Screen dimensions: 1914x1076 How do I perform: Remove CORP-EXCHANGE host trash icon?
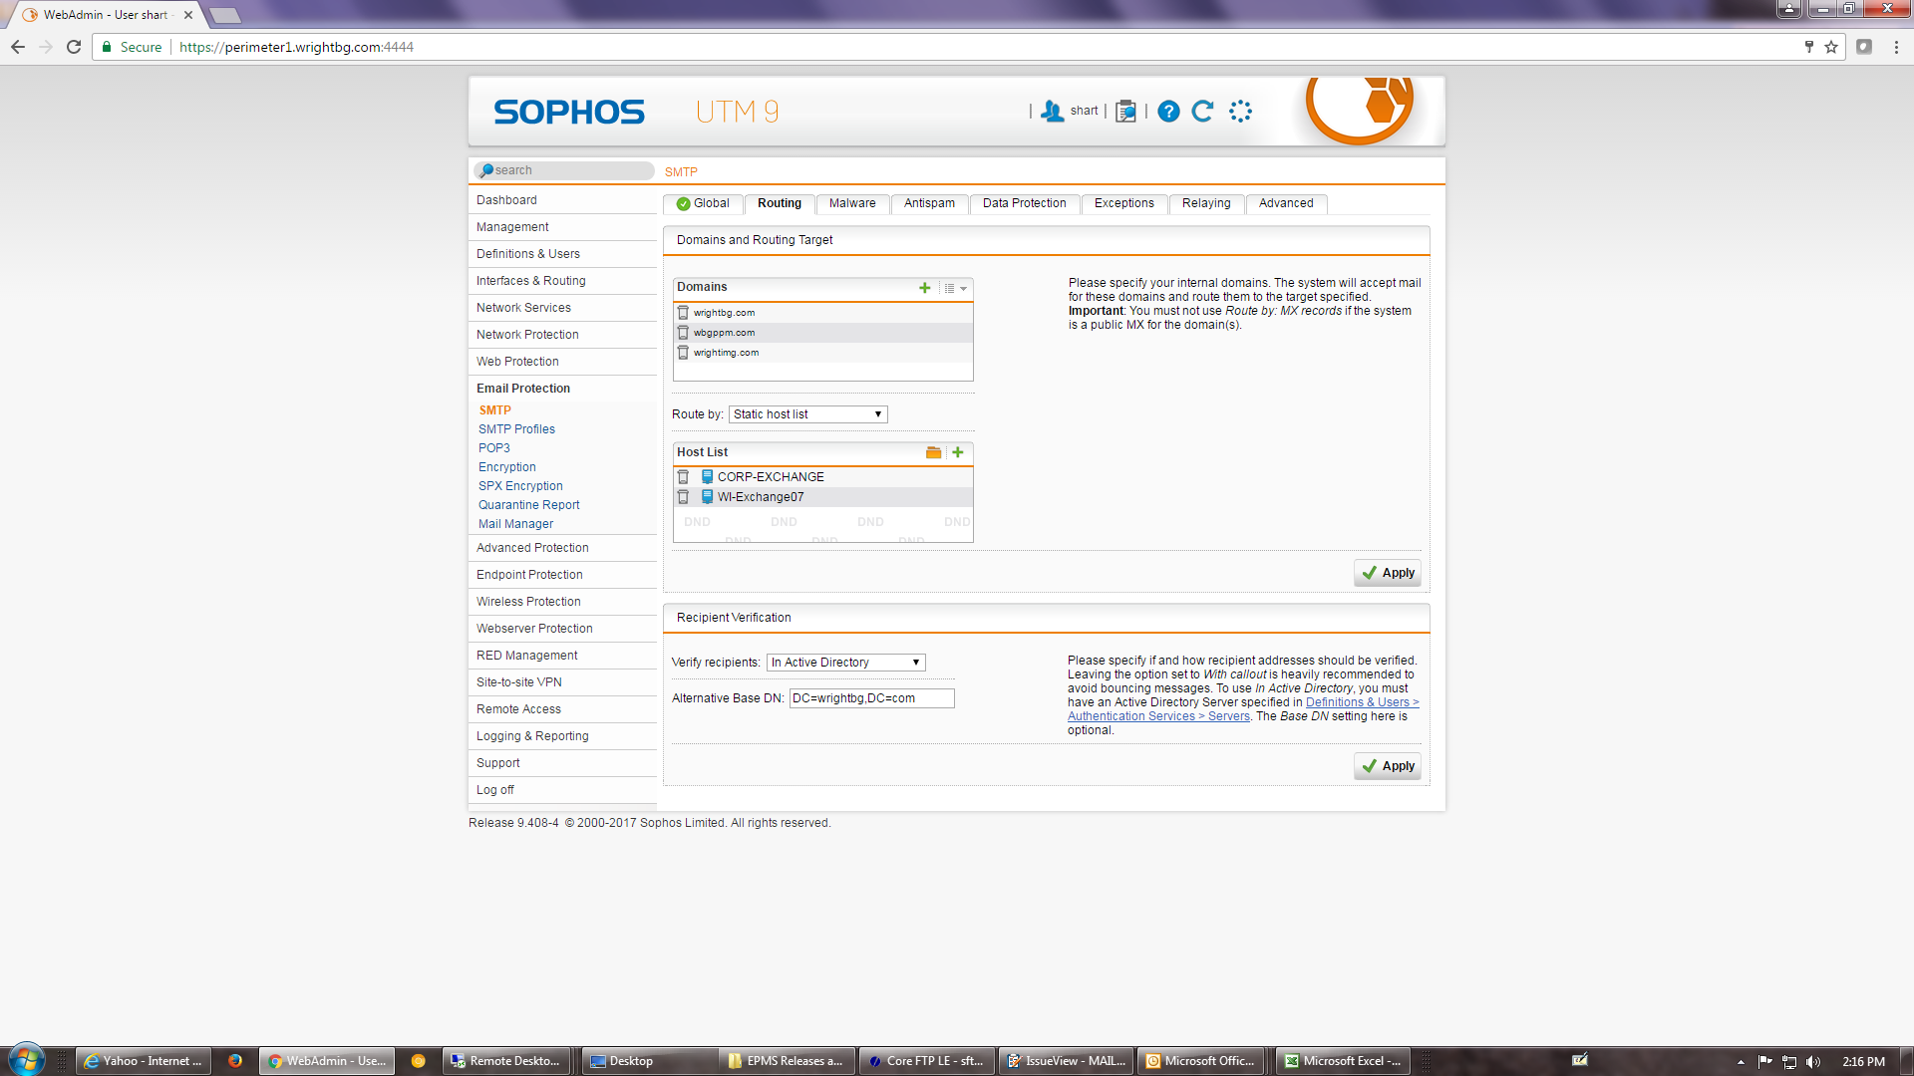coord(683,477)
